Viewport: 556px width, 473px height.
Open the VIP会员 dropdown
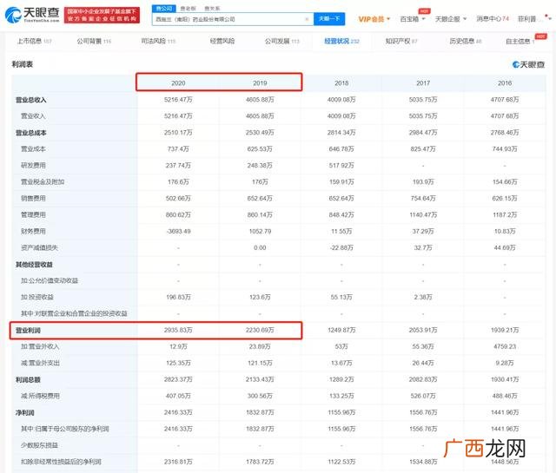point(374,19)
